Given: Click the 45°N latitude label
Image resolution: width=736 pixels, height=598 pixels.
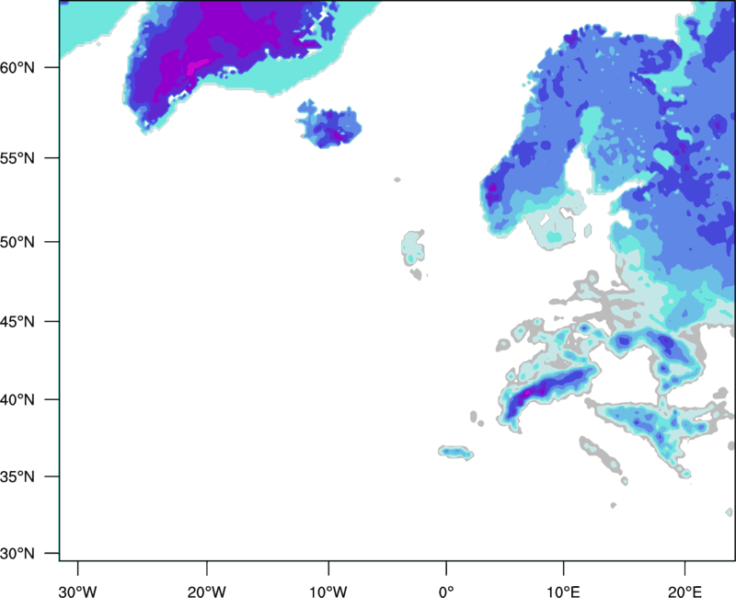Looking at the screenshot, I should 17,321.
